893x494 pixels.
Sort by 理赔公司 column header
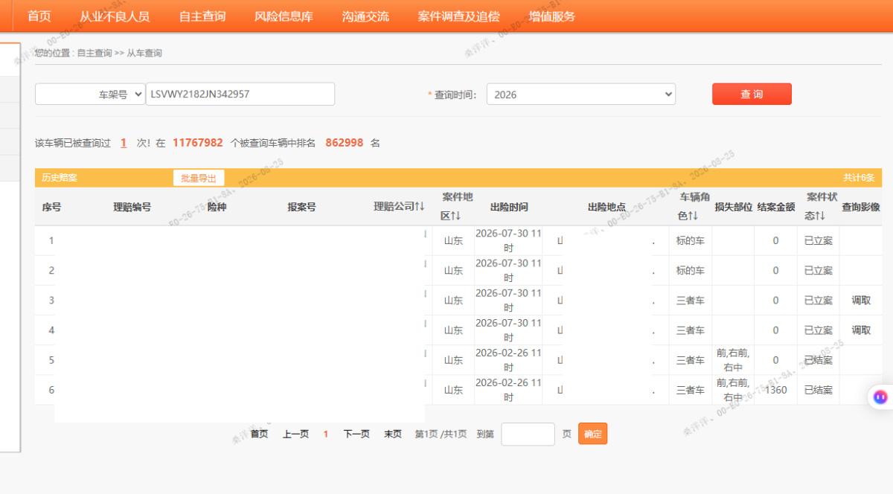tap(399, 206)
